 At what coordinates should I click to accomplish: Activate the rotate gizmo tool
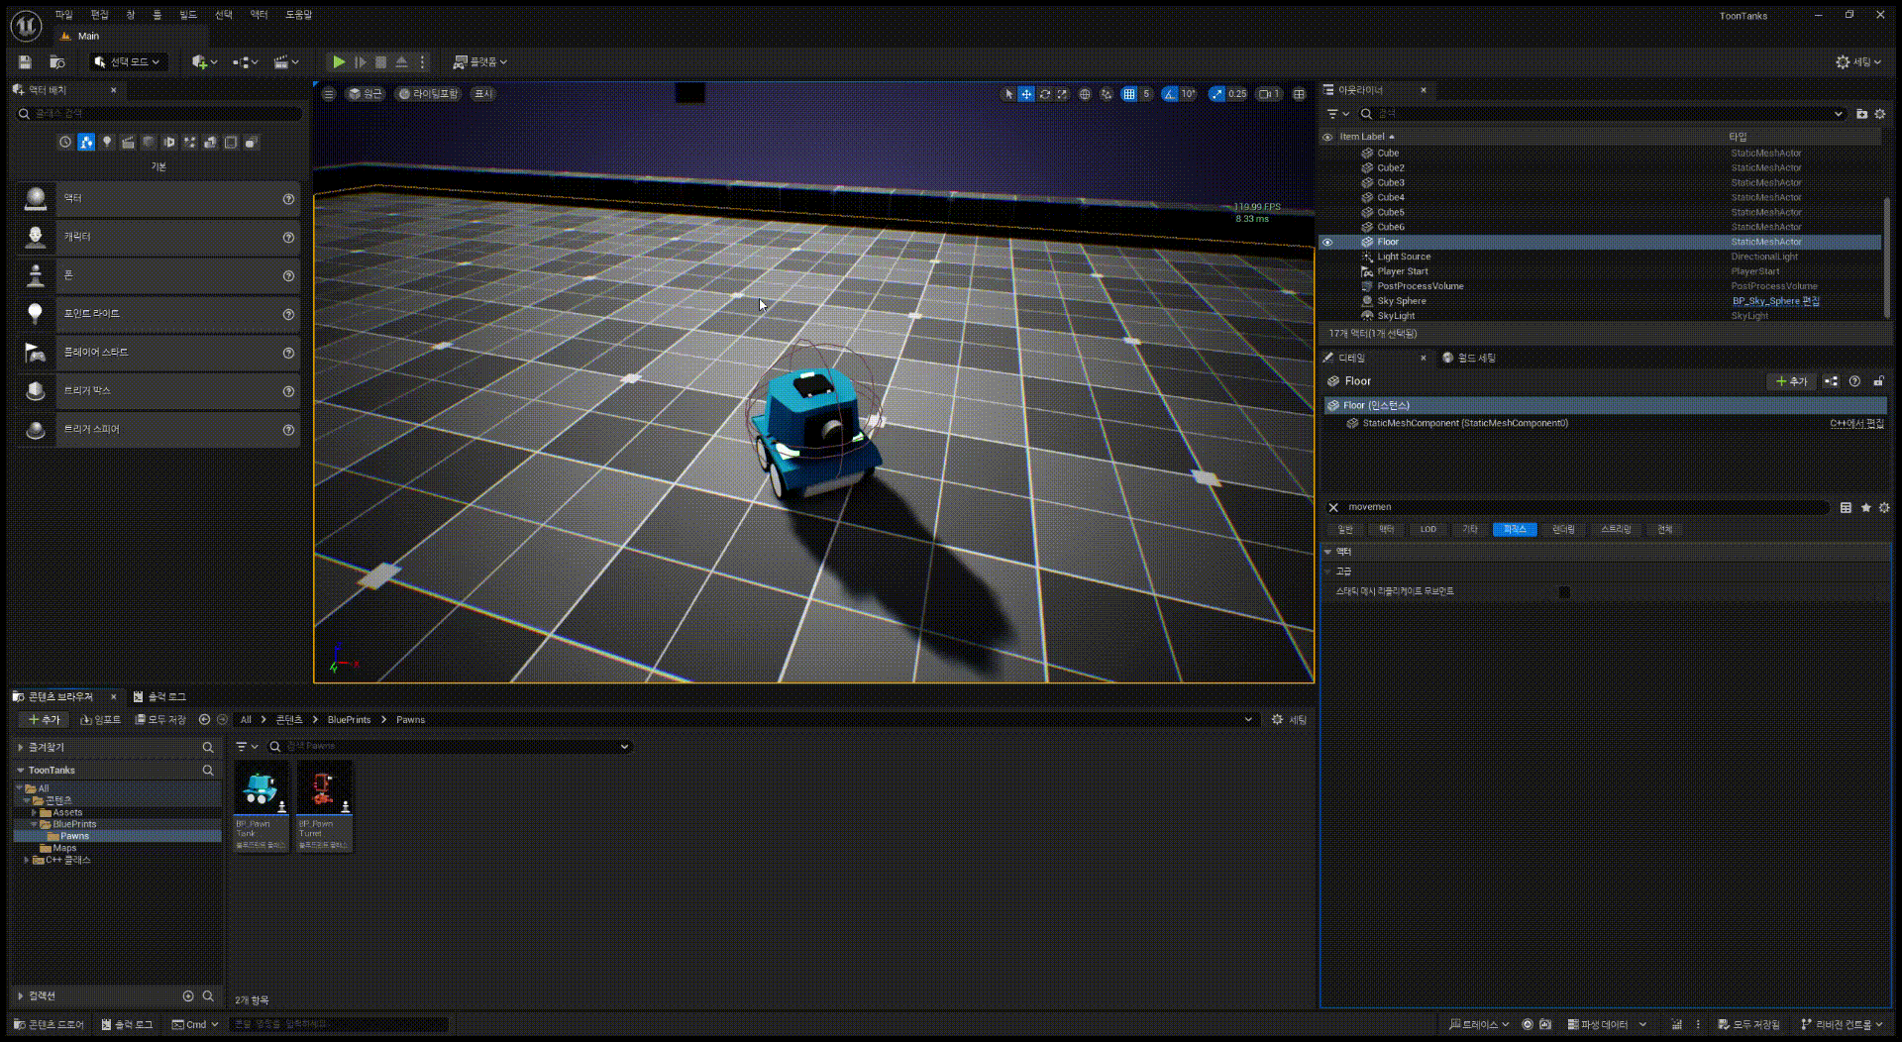click(x=1044, y=94)
